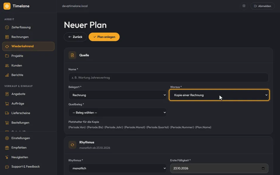Screen dimensions: 280x175
Task: Click the Erste Fälligkeit date field
Action: pos(219,168)
